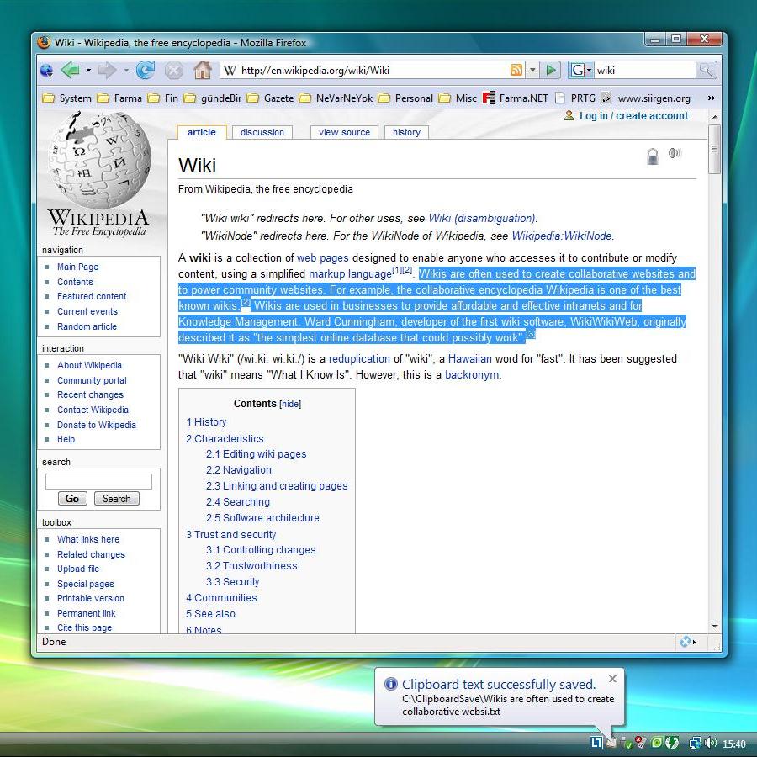This screenshot has height=757, width=757.
Task: Click the 15:40 system clock
Action: (734, 744)
